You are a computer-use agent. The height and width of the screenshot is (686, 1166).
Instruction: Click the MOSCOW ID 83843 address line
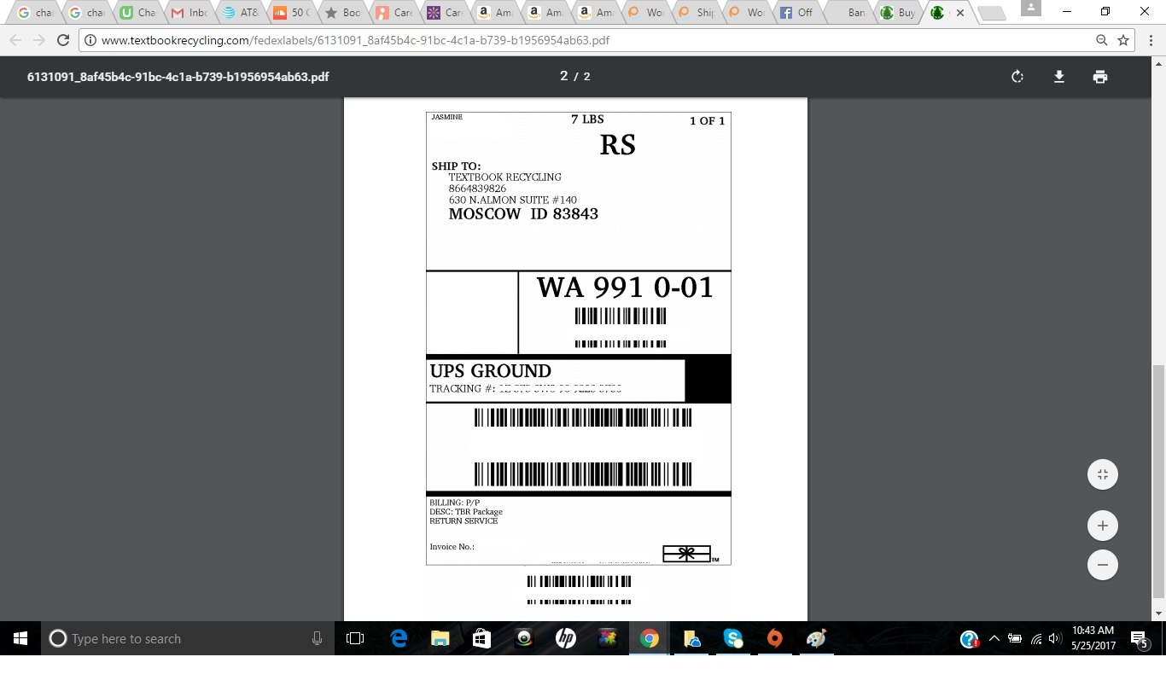[x=523, y=214]
